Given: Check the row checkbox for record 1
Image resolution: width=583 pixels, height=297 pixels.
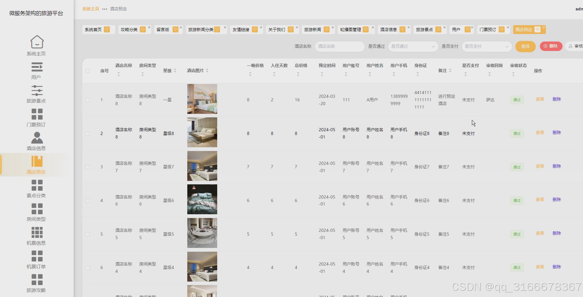Looking at the screenshot, I should pyautogui.click(x=88, y=100).
